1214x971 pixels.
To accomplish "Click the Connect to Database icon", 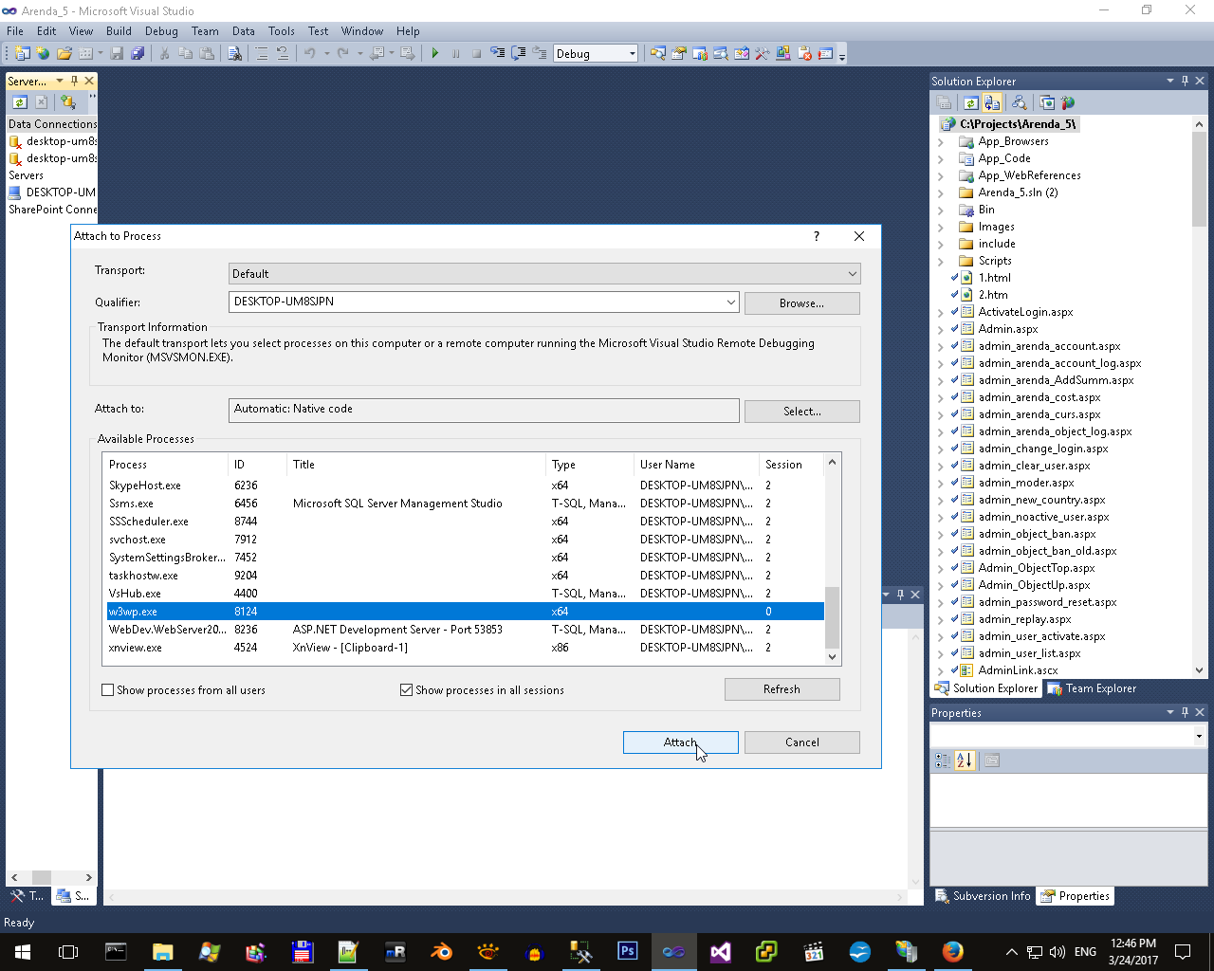I will click(67, 102).
